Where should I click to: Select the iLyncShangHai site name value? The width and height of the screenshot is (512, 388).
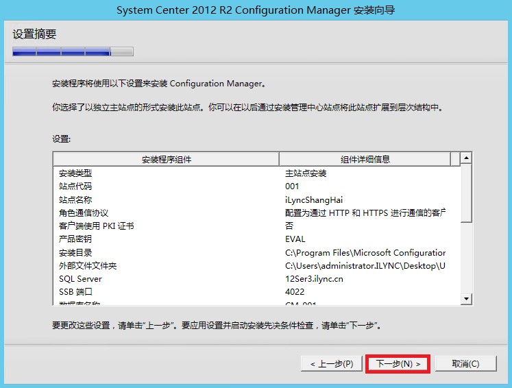click(314, 200)
